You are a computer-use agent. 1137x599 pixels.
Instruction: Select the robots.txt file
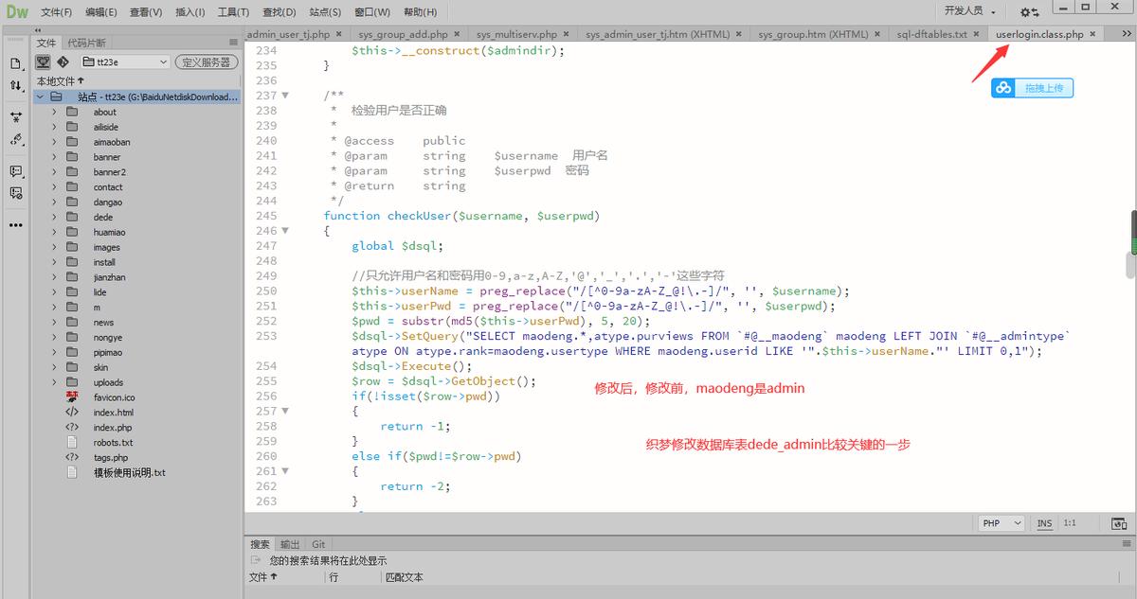[x=113, y=442]
